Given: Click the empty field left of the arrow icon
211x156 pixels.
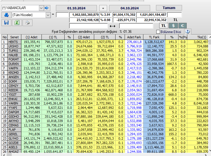Looking at the screenshot, I should (88, 26).
